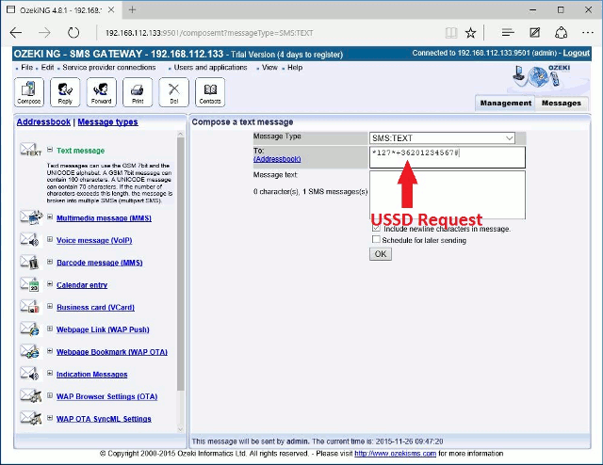Open Contacts from the toolbar
This screenshot has width=603, height=465.
210,92
